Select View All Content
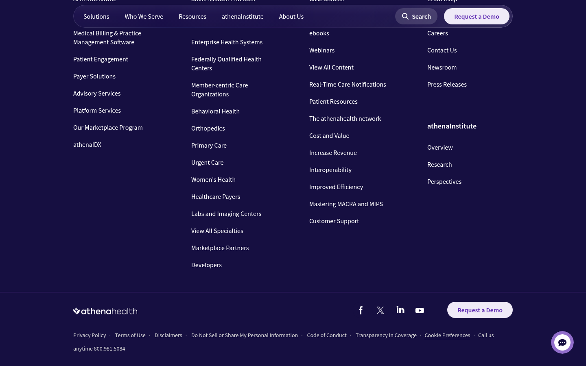The image size is (586, 366). [x=331, y=67]
